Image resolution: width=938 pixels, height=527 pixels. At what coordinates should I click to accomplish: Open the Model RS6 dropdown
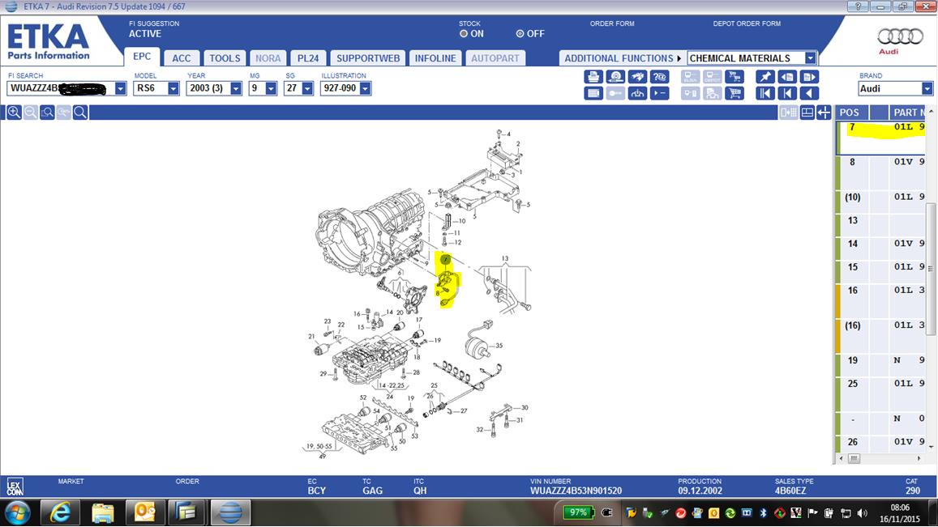pos(173,89)
